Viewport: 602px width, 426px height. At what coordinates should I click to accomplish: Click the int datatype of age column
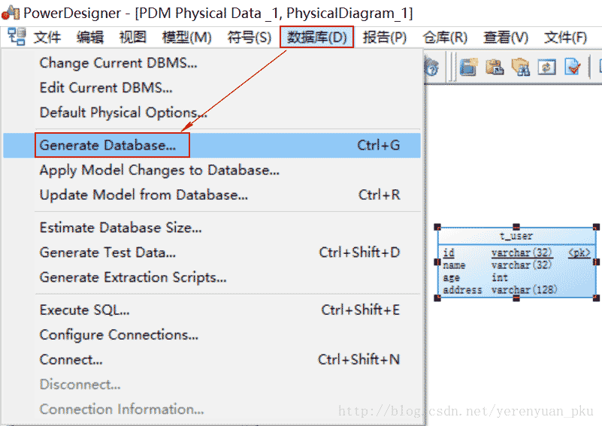(x=500, y=277)
